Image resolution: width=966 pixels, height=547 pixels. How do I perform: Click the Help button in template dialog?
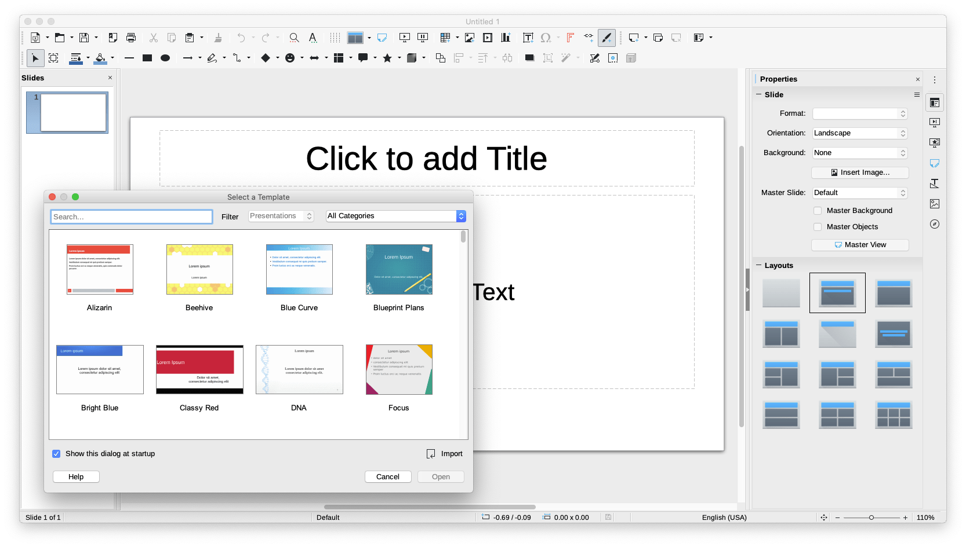tap(76, 477)
